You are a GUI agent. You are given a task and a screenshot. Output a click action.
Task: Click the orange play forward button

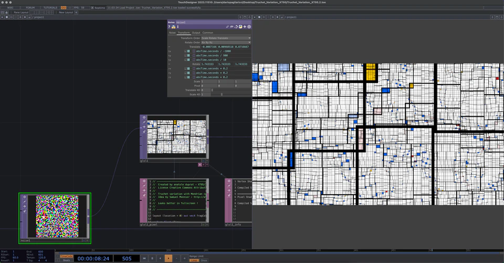(169, 258)
